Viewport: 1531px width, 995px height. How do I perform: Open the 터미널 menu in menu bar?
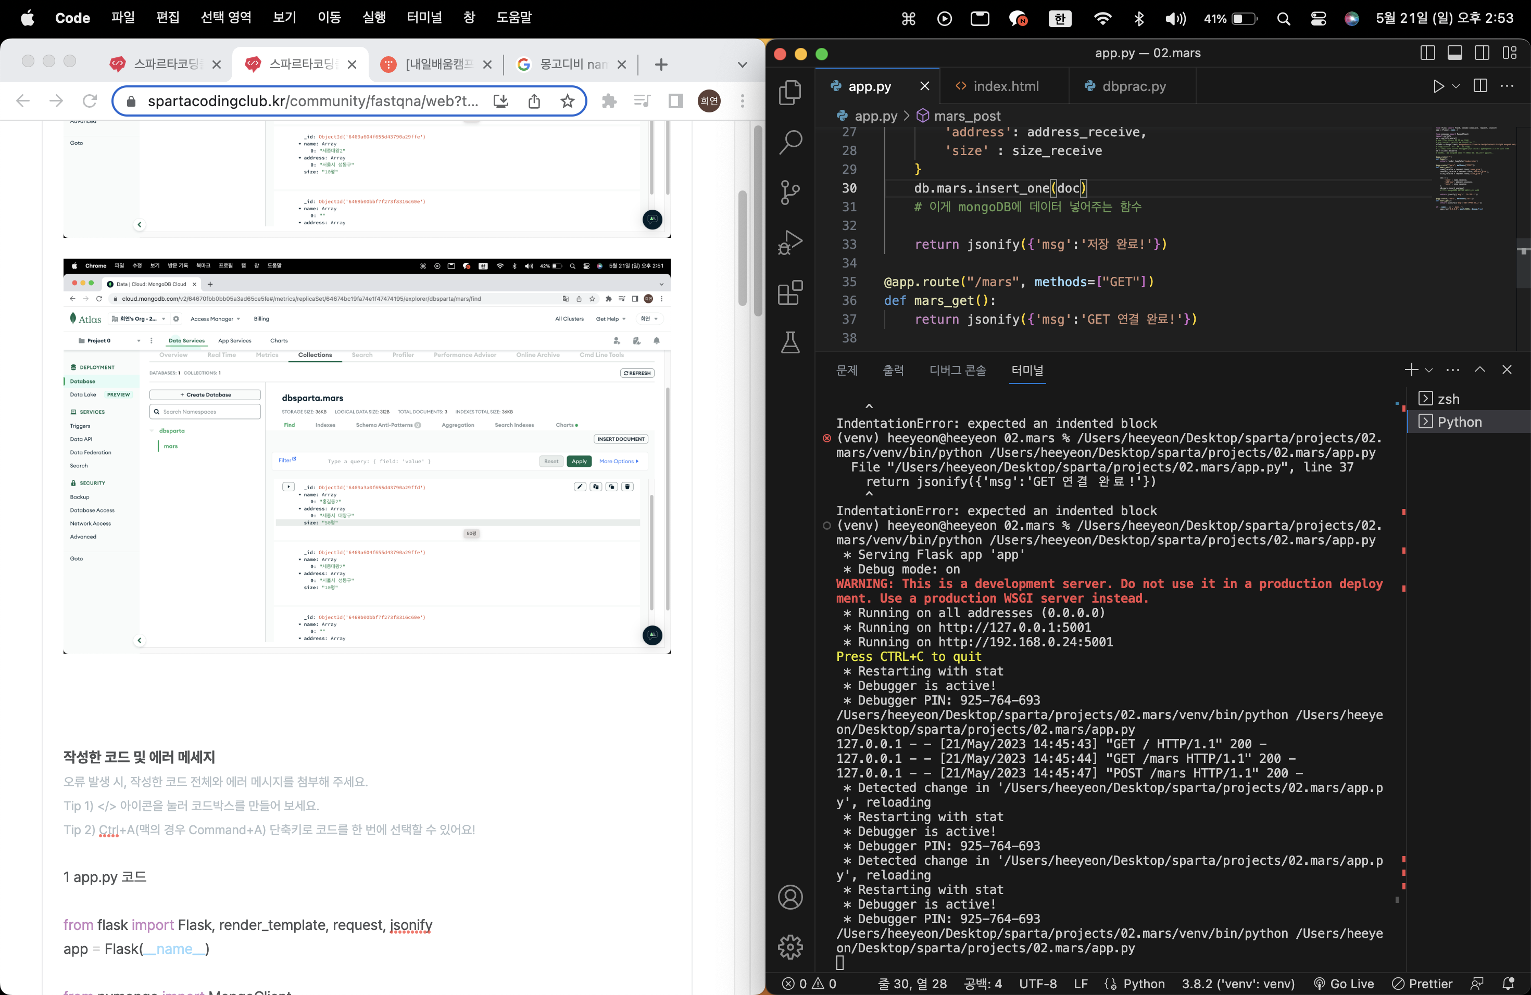coord(424,17)
